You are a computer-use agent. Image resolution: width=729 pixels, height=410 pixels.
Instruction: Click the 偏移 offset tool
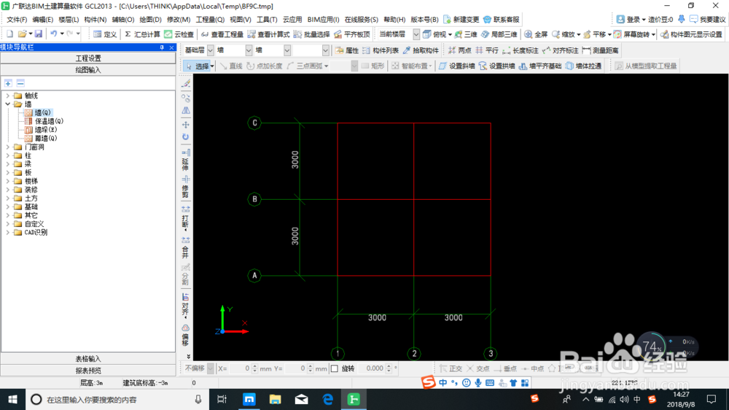pos(185,336)
